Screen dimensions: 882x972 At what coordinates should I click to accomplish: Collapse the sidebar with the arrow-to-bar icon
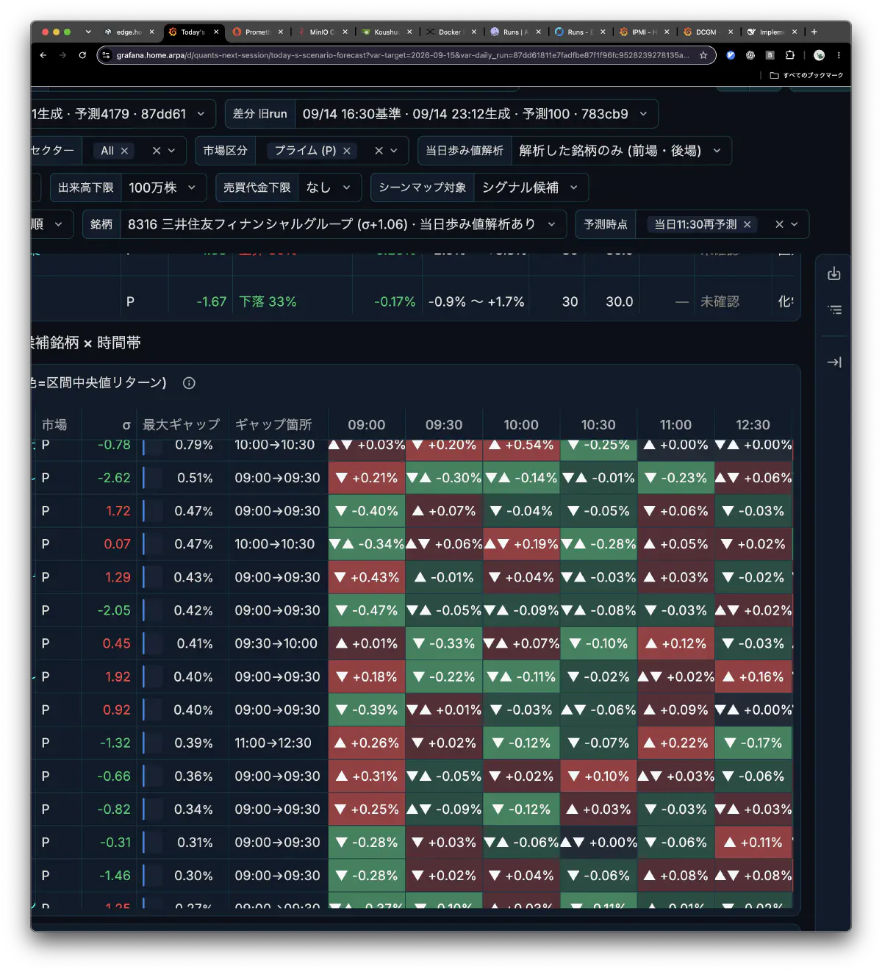tap(834, 362)
